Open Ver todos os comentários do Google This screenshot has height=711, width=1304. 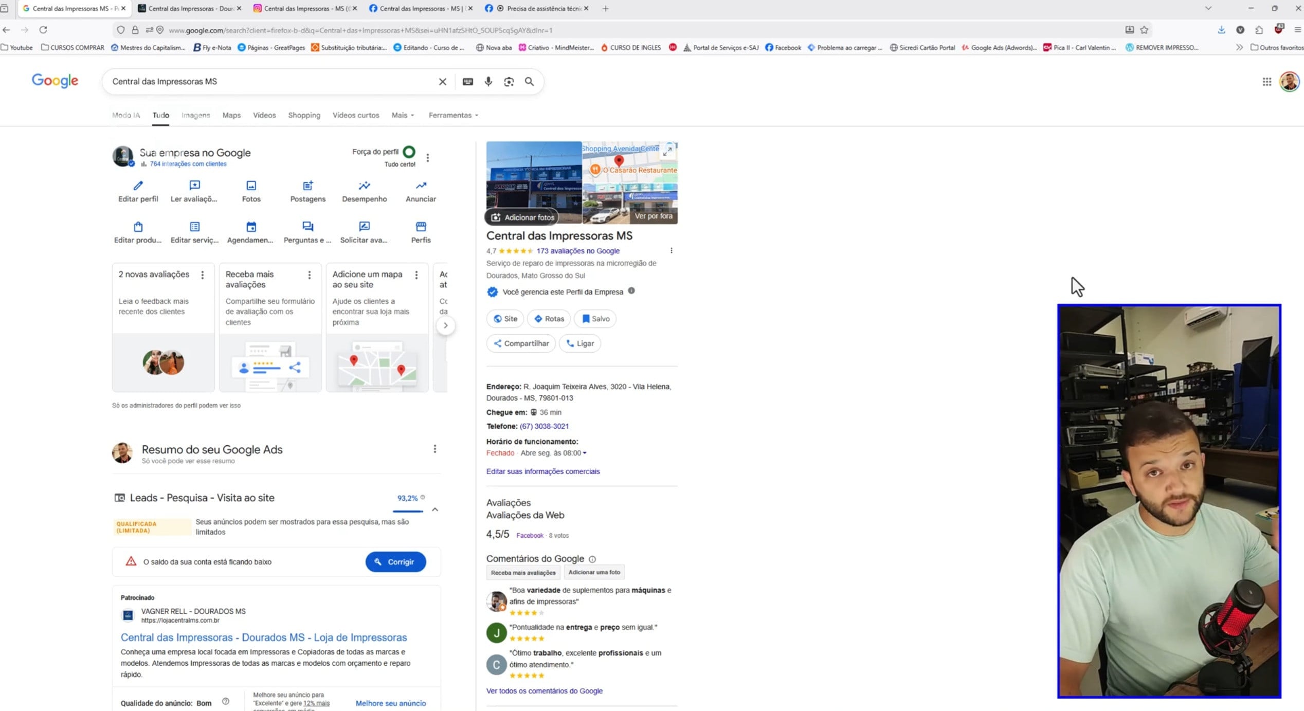[544, 690]
